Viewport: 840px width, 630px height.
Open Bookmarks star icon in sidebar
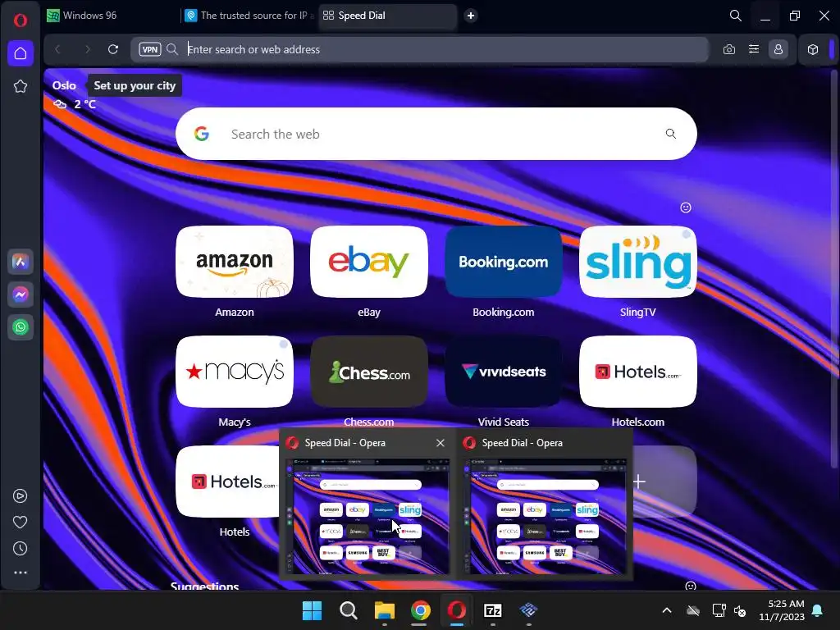click(x=21, y=86)
